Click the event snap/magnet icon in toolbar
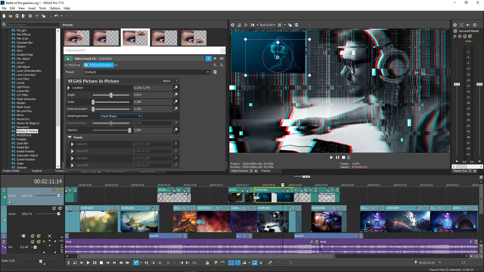This screenshot has width=484, height=272. click(x=231, y=263)
